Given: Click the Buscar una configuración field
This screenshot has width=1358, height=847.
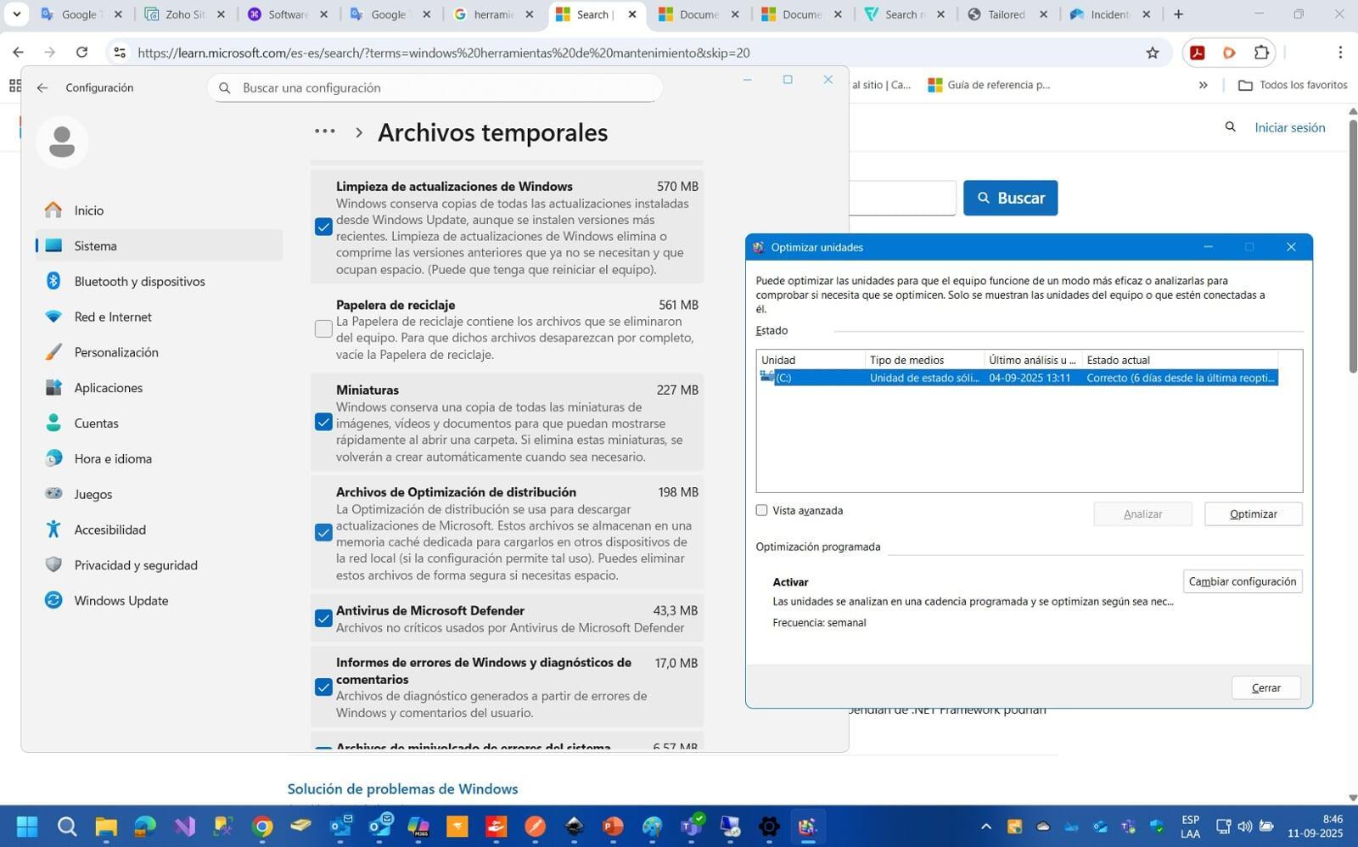Looking at the screenshot, I should [441, 87].
